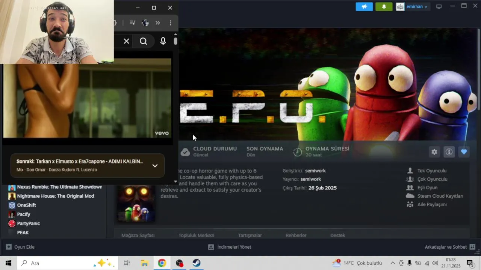
Task: Show game info circle icon
Action: [x=449, y=152]
